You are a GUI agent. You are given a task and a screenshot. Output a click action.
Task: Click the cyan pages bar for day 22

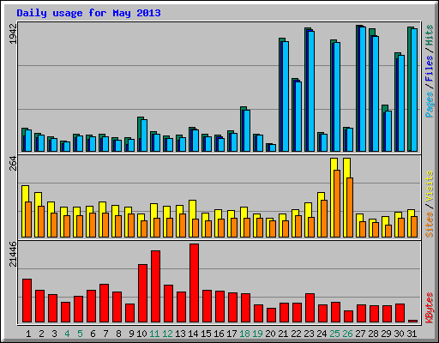click(x=298, y=117)
